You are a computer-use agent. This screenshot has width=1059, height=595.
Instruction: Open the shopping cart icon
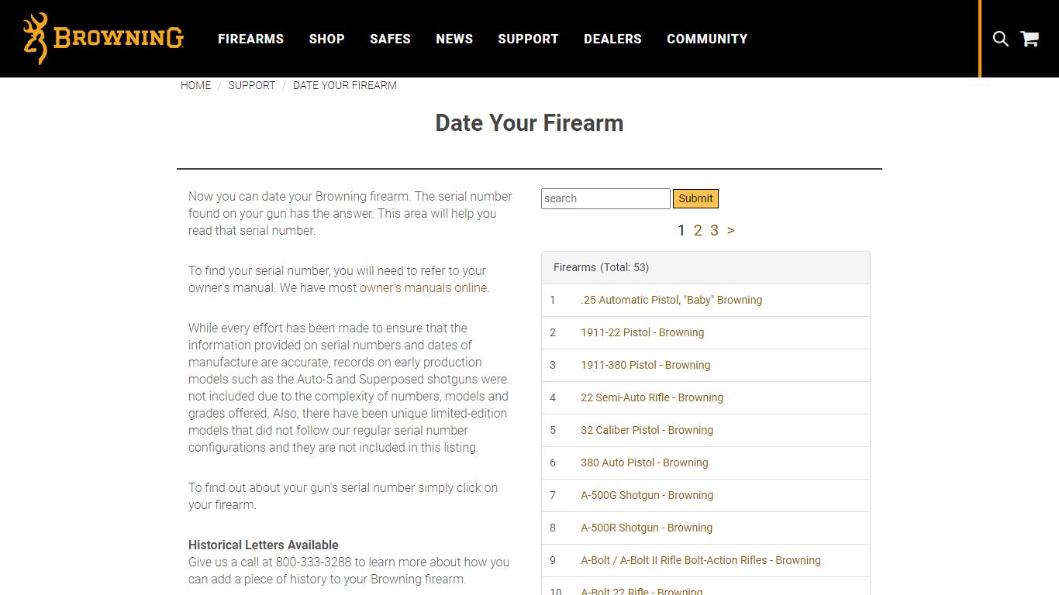(x=1030, y=39)
